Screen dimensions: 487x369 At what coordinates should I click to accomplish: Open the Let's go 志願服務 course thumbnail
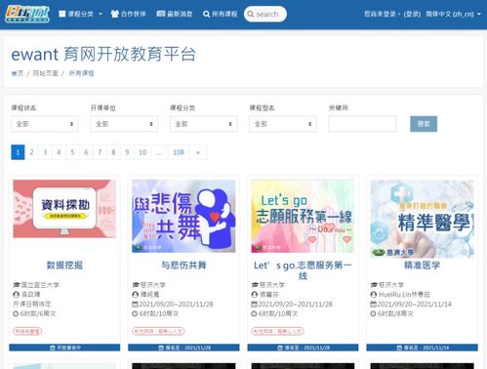[x=303, y=216]
